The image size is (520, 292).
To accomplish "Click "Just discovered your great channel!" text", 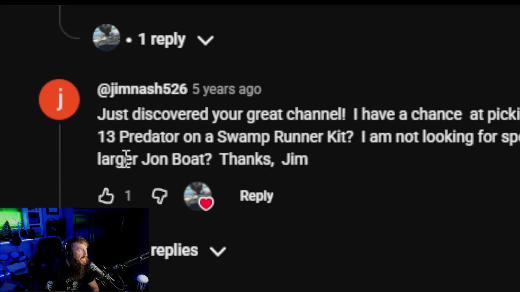I will tap(221, 115).
